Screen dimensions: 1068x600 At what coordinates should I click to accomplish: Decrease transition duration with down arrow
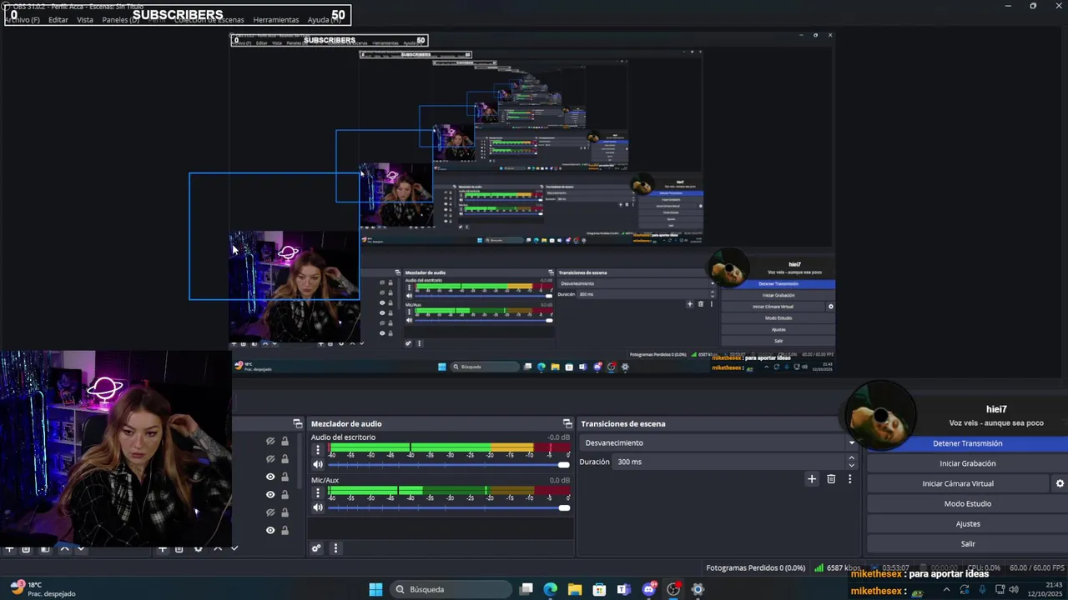point(851,465)
